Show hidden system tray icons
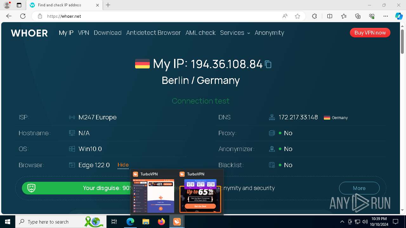The height and width of the screenshot is (228, 406). pyautogui.click(x=342, y=222)
